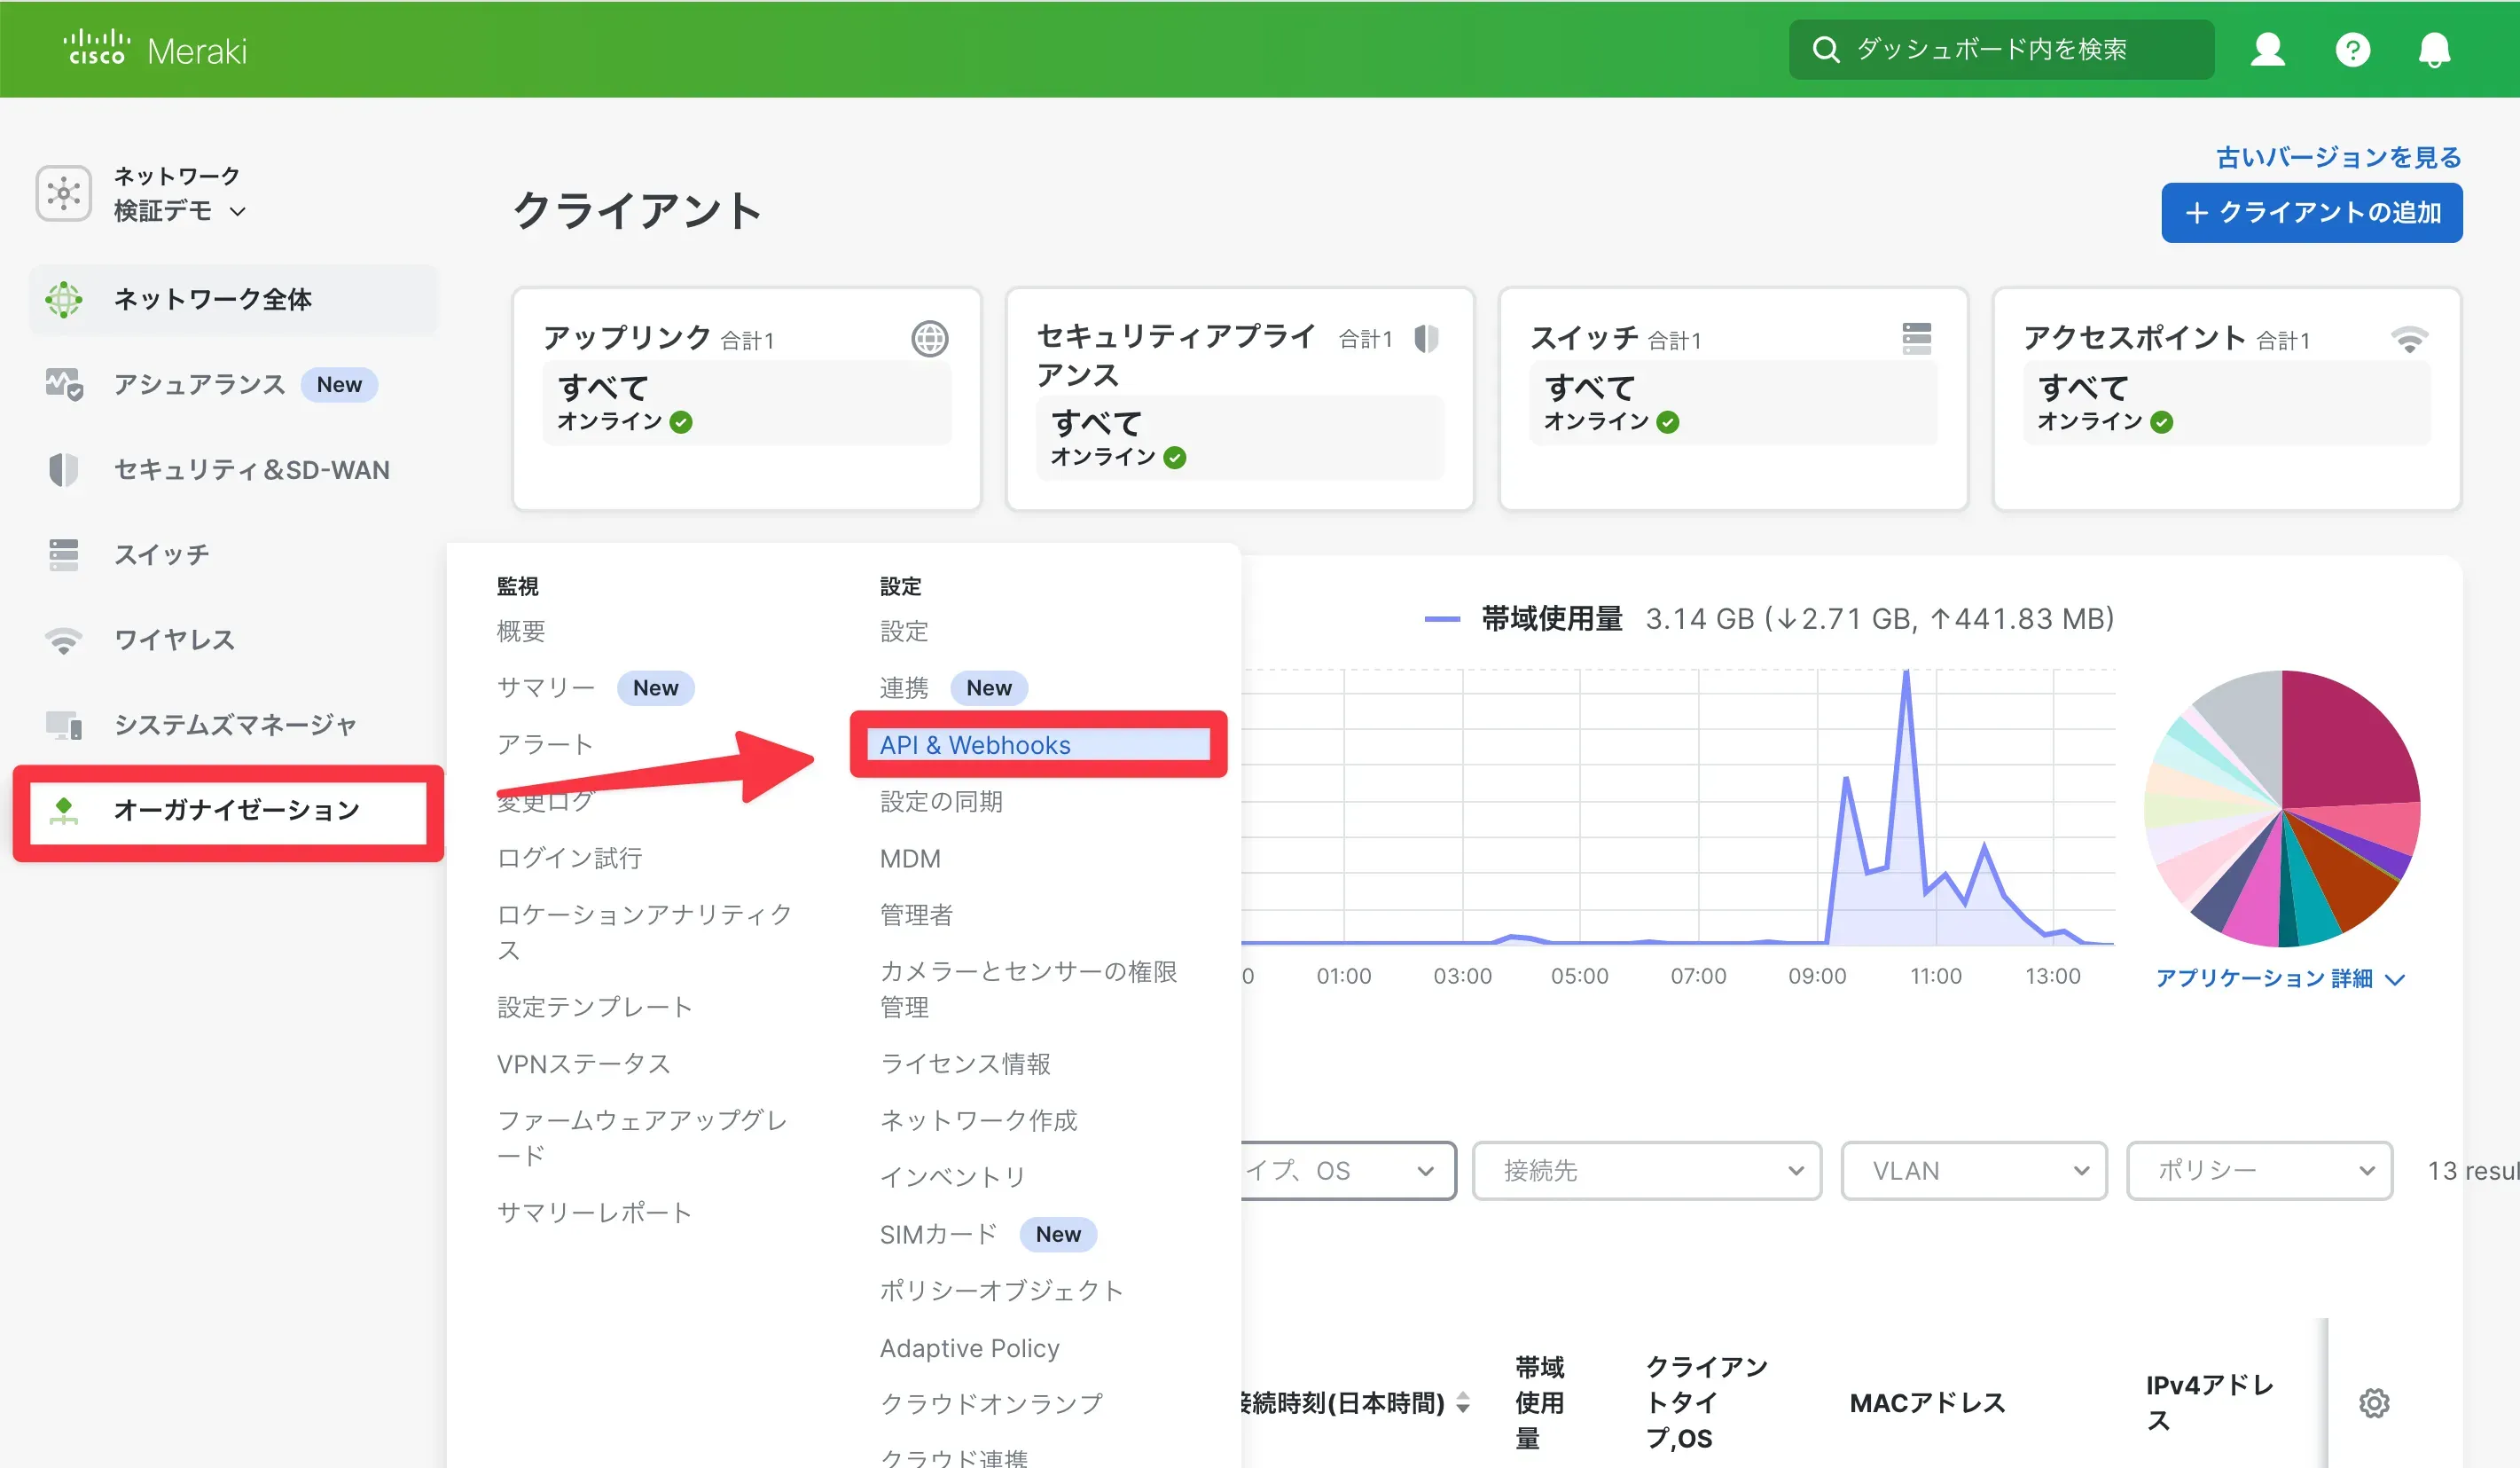The width and height of the screenshot is (2520, 1468).
Task: Select API & Webhooks menu item
Action: 975,744
